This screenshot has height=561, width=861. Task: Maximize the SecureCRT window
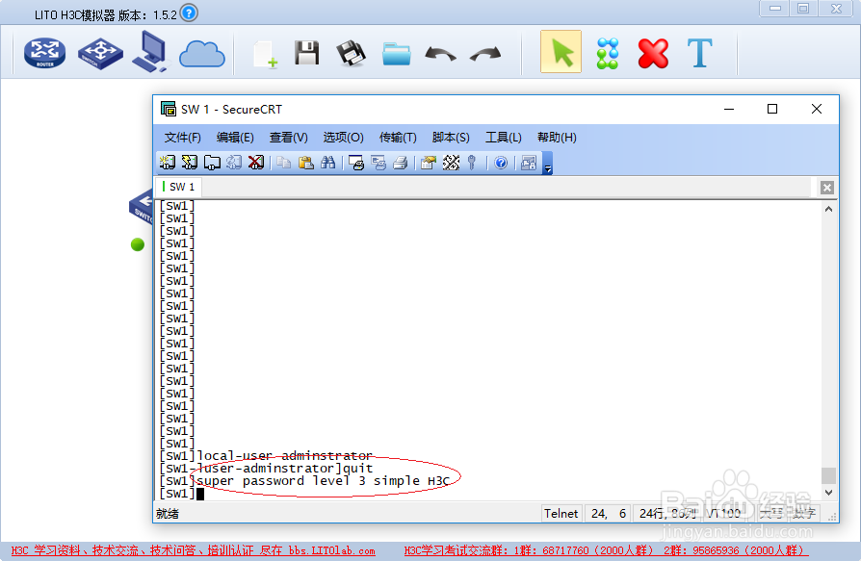coord(772,109)
